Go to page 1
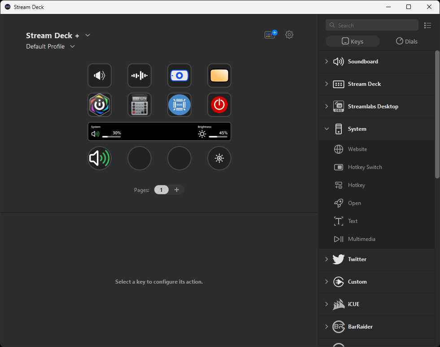This screenshot has width=440, height=347. (x=161, y=190)
